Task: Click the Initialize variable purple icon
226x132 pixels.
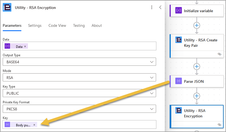Action: (x=178, y=10)
